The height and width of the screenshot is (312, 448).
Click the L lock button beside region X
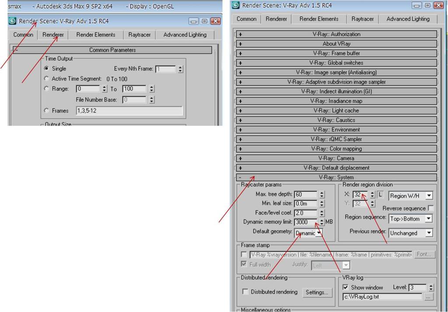[x=380, y=195]
